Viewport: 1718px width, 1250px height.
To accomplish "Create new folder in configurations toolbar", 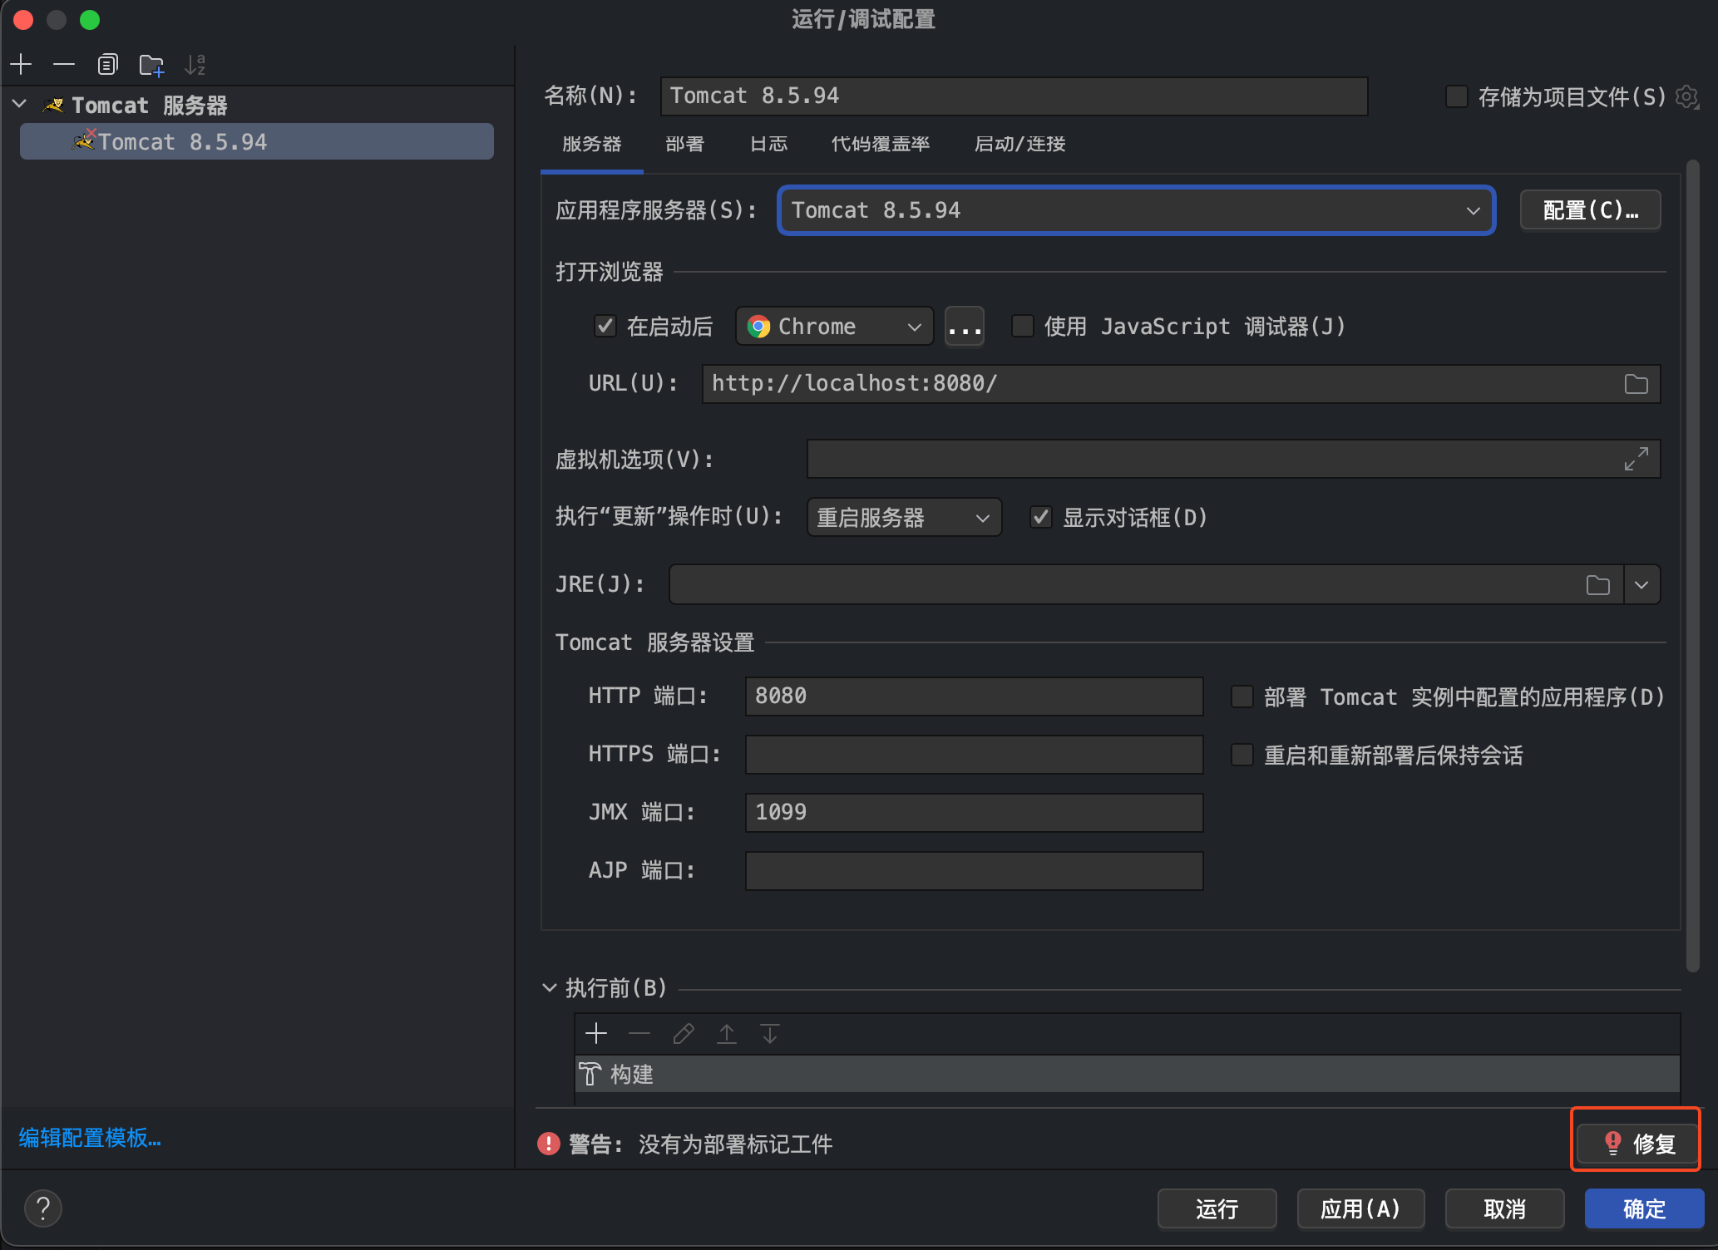I will (151, 64).
